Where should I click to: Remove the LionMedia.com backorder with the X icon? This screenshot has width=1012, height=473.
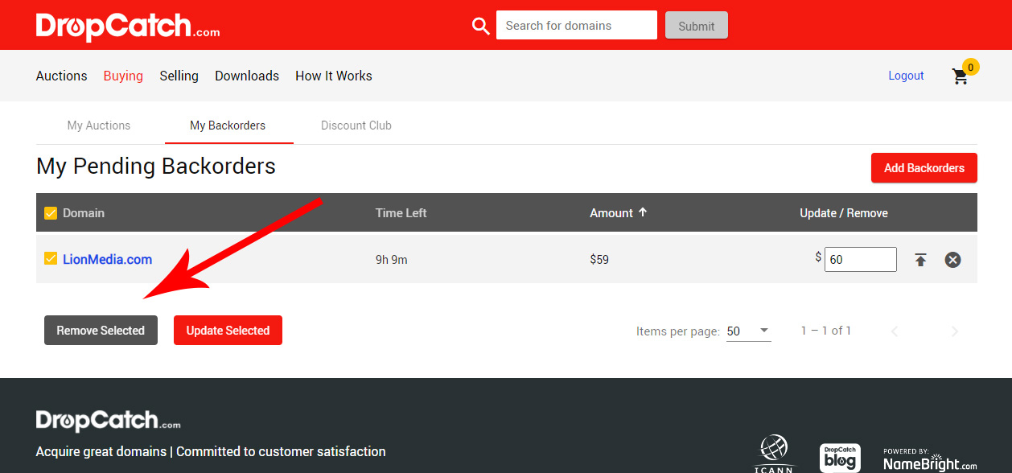952,260
